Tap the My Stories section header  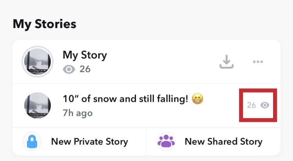pyautogui.click(x=44, y=24)
